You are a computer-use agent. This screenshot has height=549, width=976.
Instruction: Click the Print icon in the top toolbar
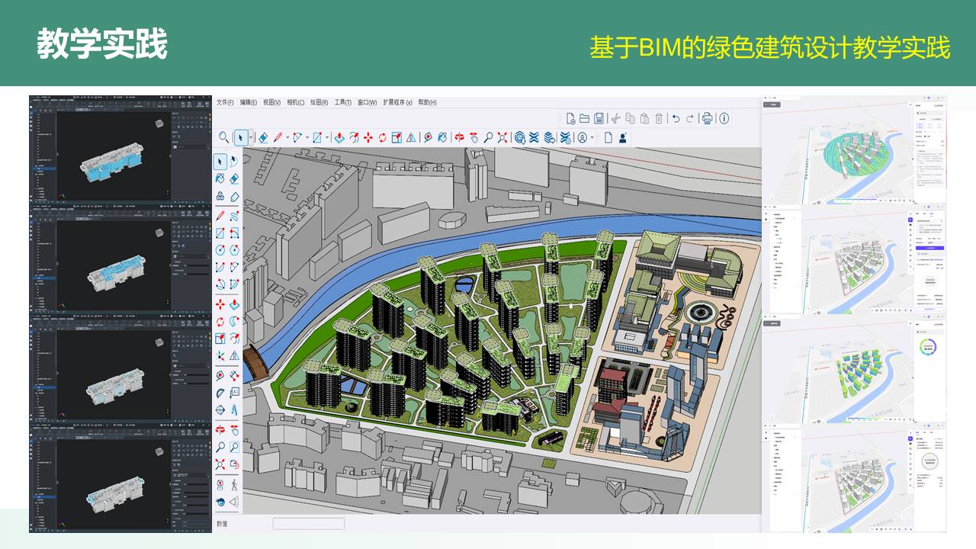(707, 118)
